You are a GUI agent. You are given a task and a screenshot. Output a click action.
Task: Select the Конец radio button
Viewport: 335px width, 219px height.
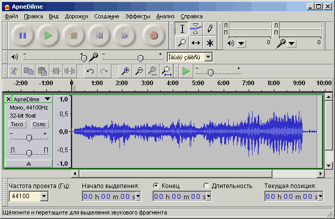[x=156, y=186]
